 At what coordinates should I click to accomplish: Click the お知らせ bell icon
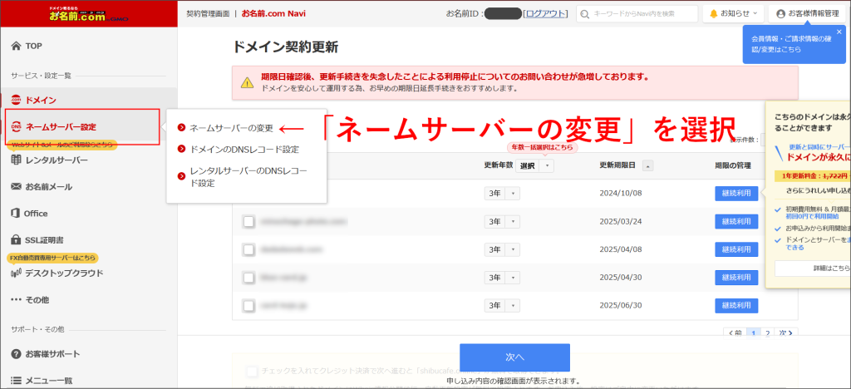713,14
